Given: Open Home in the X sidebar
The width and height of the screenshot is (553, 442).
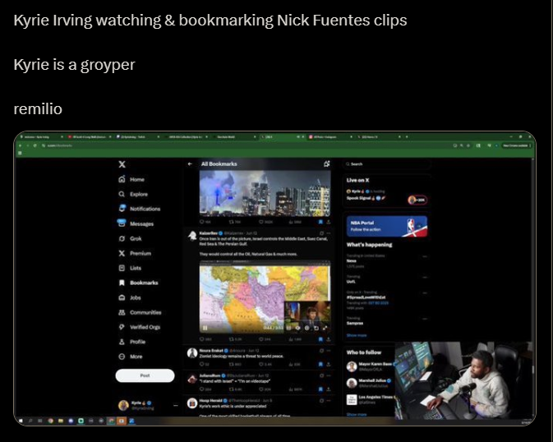Looking at the screenshot, I should [x=131, y=179].
